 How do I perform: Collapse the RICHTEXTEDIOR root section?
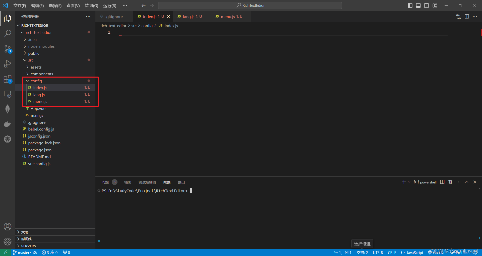tap(55, 26)
